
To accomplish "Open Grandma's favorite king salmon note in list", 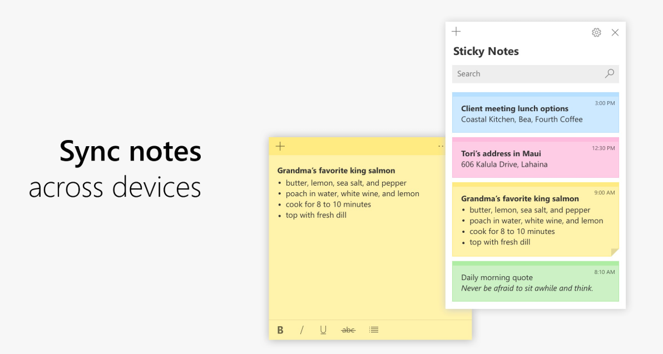I will click(535, 220).
